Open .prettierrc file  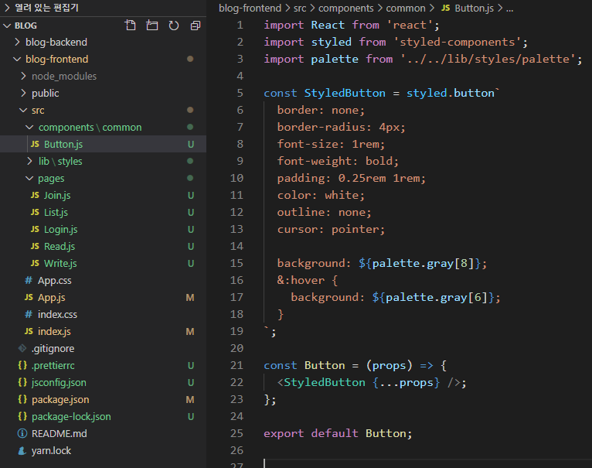click(x=103, y=365)
